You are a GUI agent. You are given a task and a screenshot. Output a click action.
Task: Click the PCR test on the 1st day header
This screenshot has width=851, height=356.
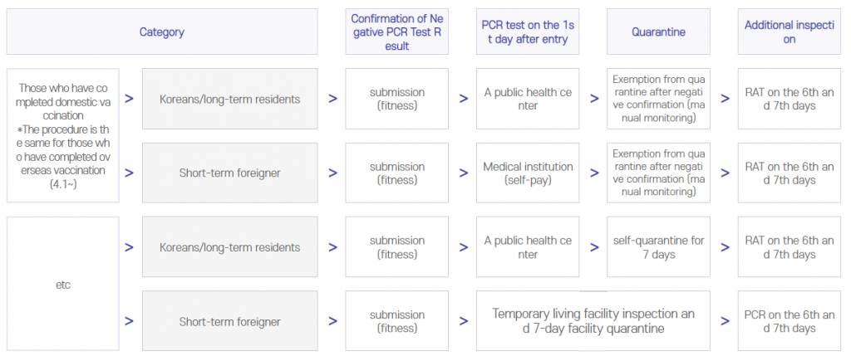528,32
